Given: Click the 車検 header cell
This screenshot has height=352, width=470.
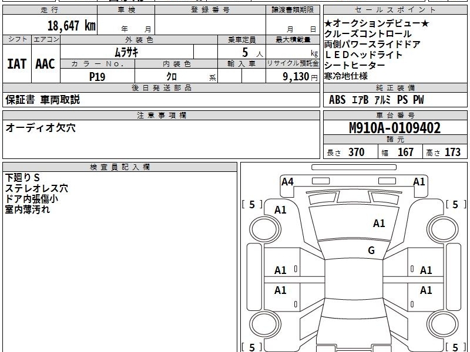Looking at the screenshot, I should coord(126,10).
